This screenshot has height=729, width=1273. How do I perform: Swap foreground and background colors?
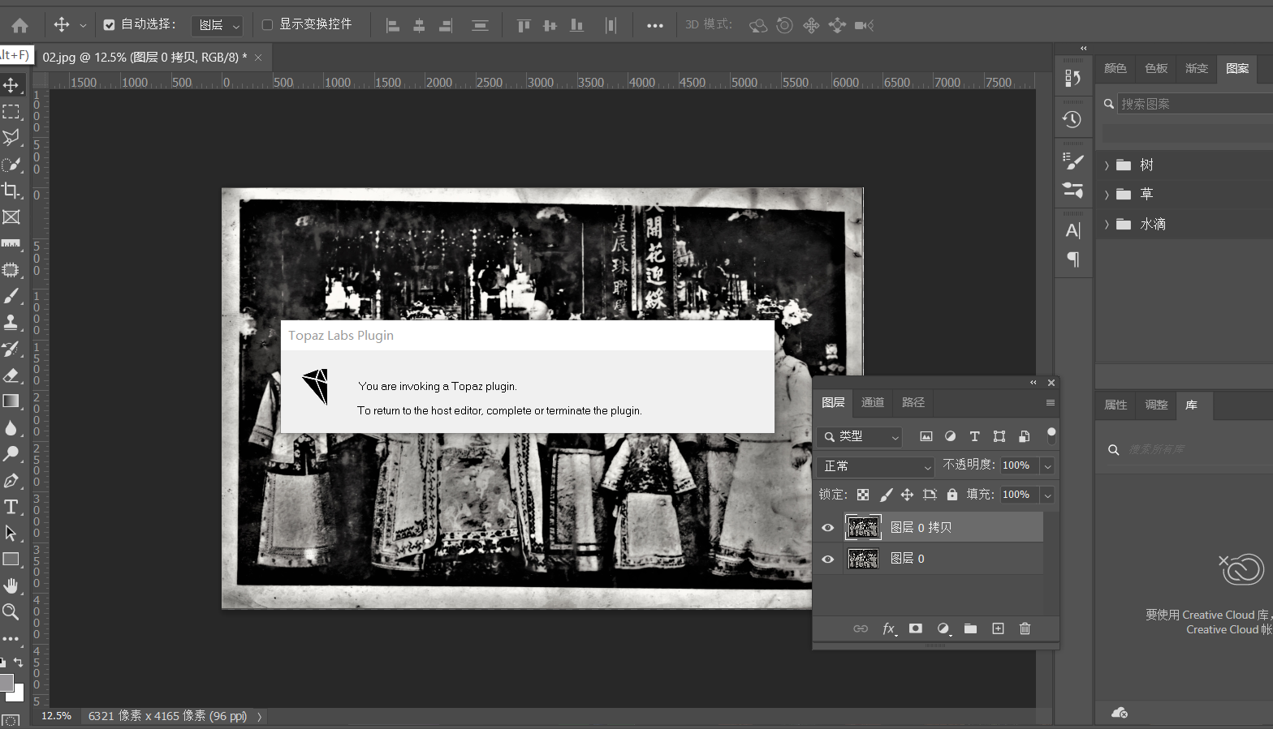click(18, 663)
